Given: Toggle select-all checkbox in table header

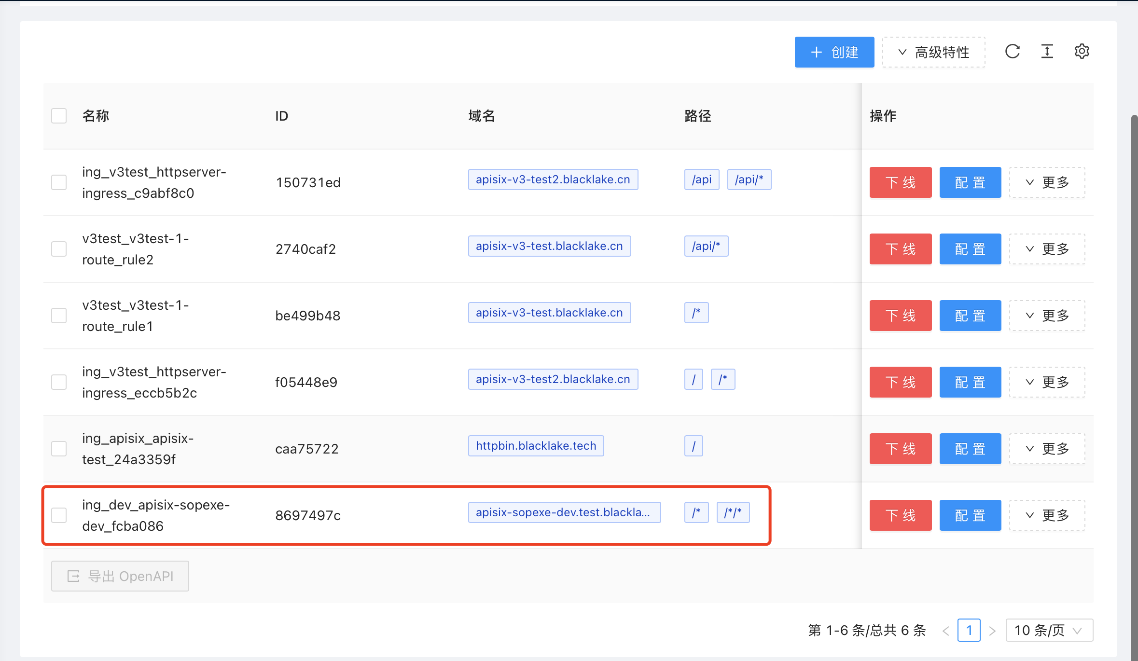Looking at the screenshot, I should 59,116.
